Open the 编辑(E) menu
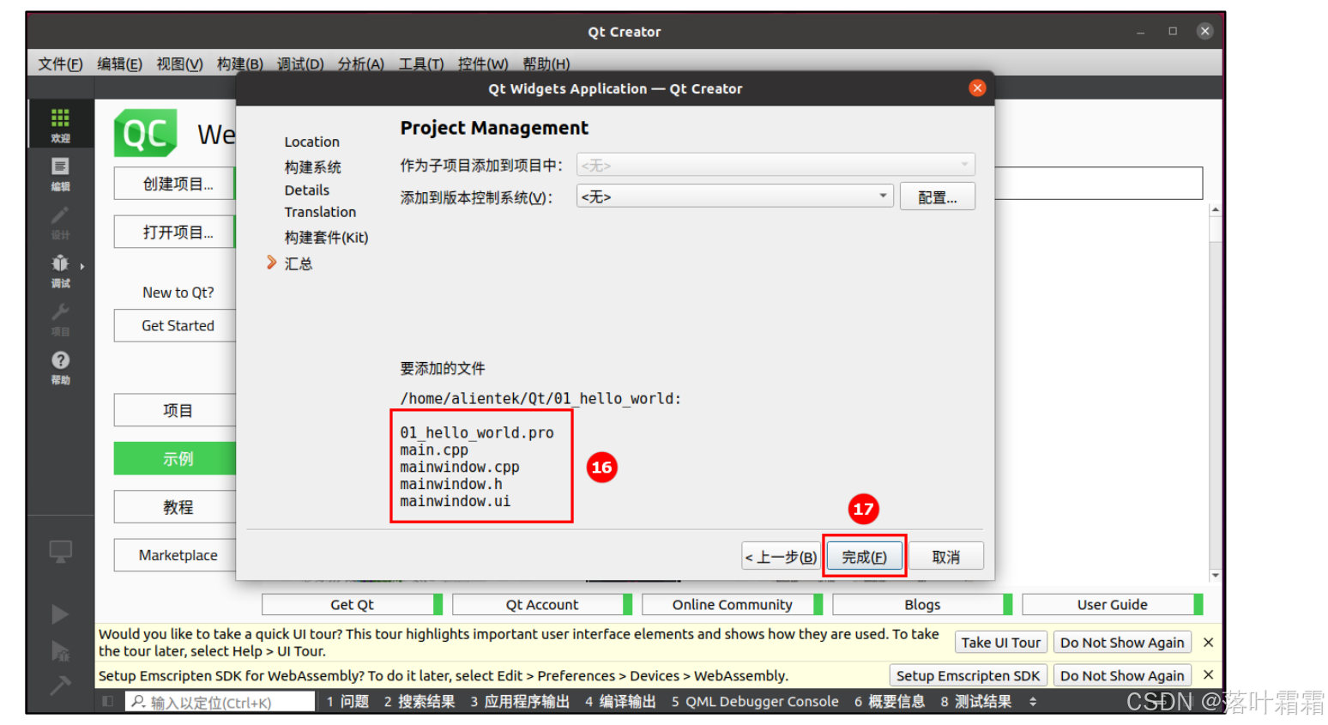The image size is (1328, 725). [119, 63]
